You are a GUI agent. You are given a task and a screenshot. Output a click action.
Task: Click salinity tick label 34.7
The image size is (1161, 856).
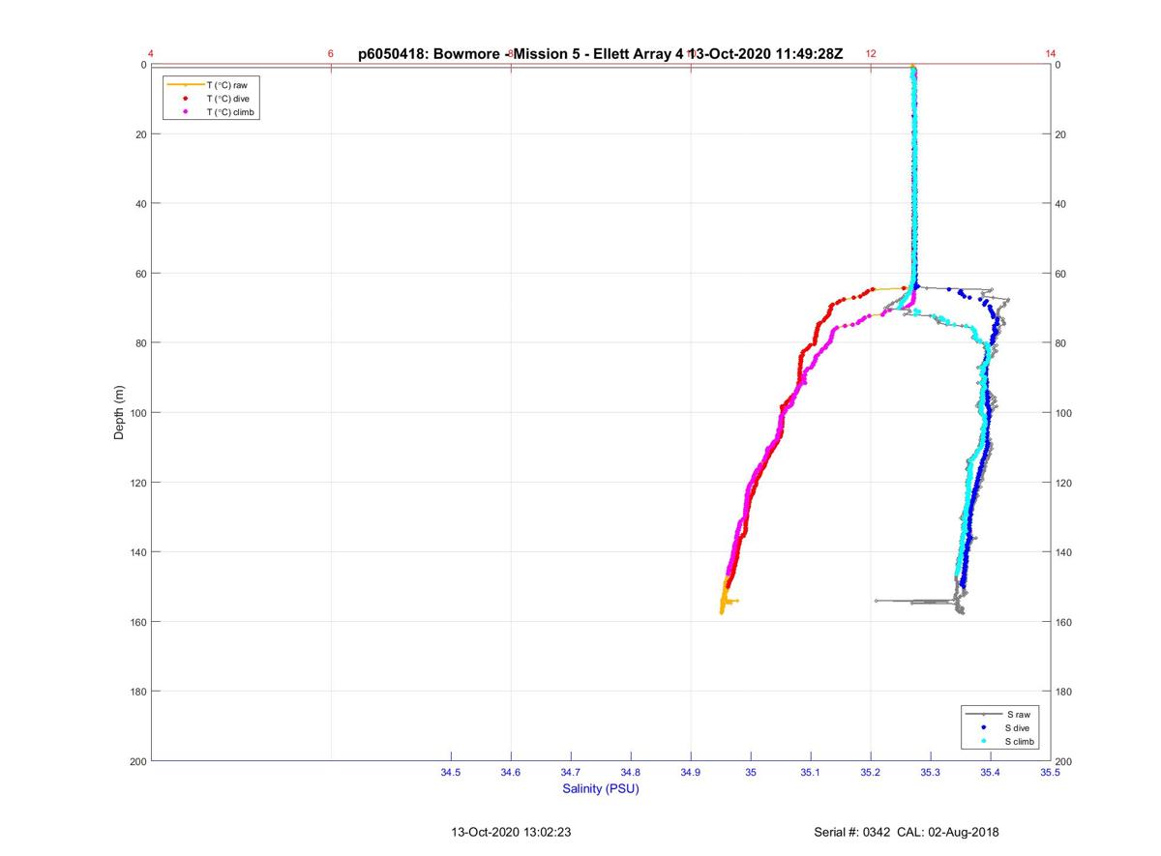click(x=571, y=772)
